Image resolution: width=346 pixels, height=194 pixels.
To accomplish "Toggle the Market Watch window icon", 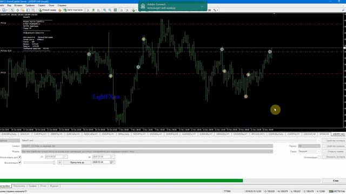I will pos(12,10).
